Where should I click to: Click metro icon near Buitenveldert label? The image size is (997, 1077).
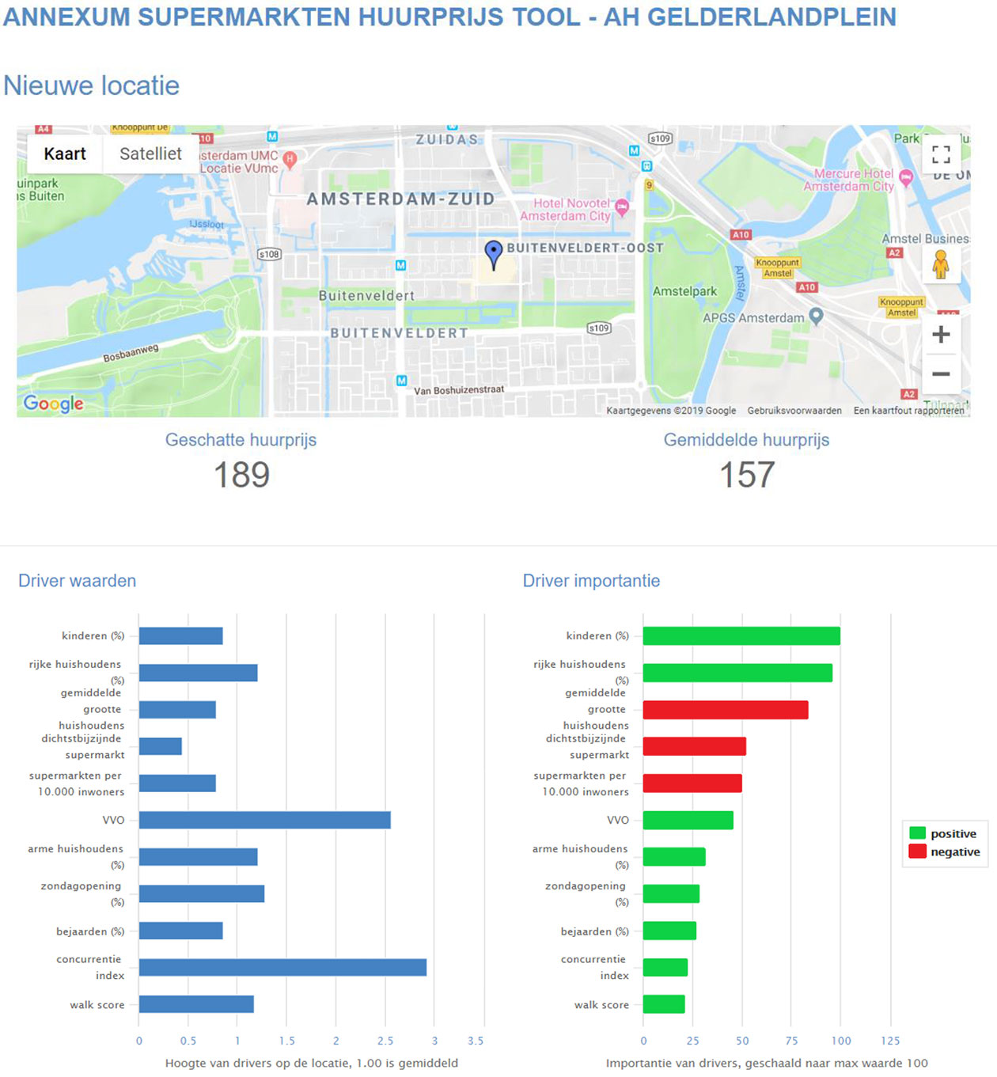click(400, 266)
